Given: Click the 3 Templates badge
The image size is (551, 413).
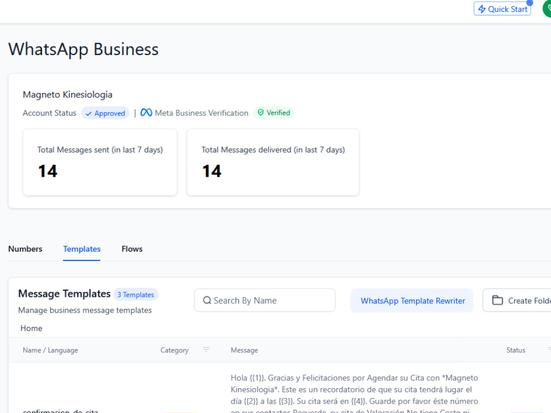Looking at the screenshot, I should pyautogui.click(x=136, y=295).
